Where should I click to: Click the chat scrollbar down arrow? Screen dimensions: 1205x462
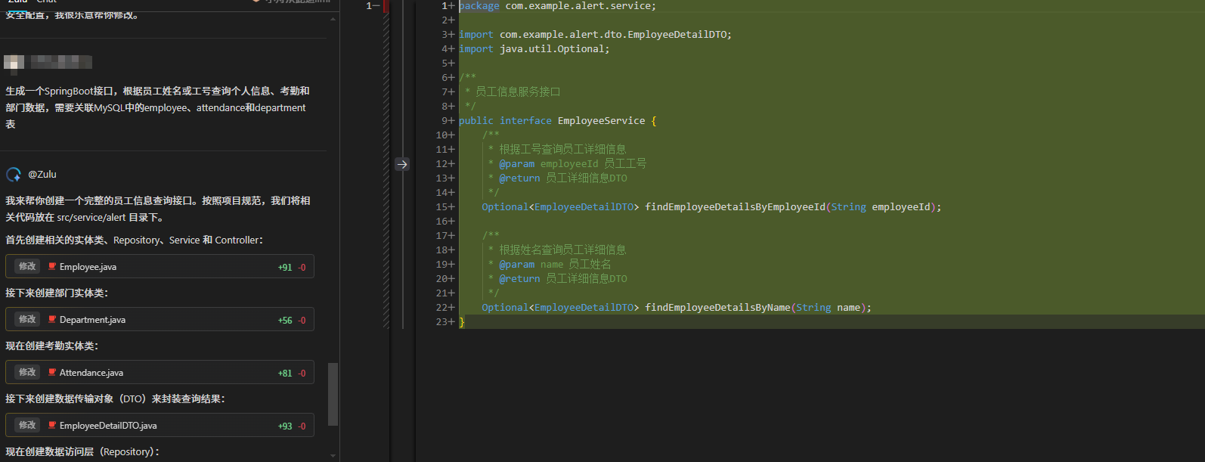[x=333, y=455]
